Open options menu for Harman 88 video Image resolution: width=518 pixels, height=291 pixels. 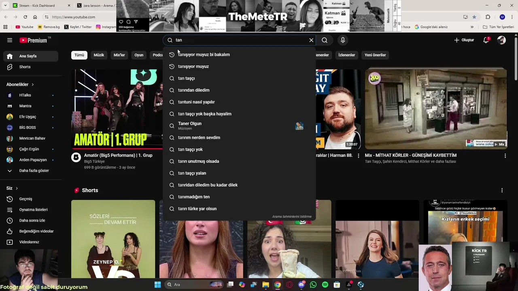tap(358, 156)
